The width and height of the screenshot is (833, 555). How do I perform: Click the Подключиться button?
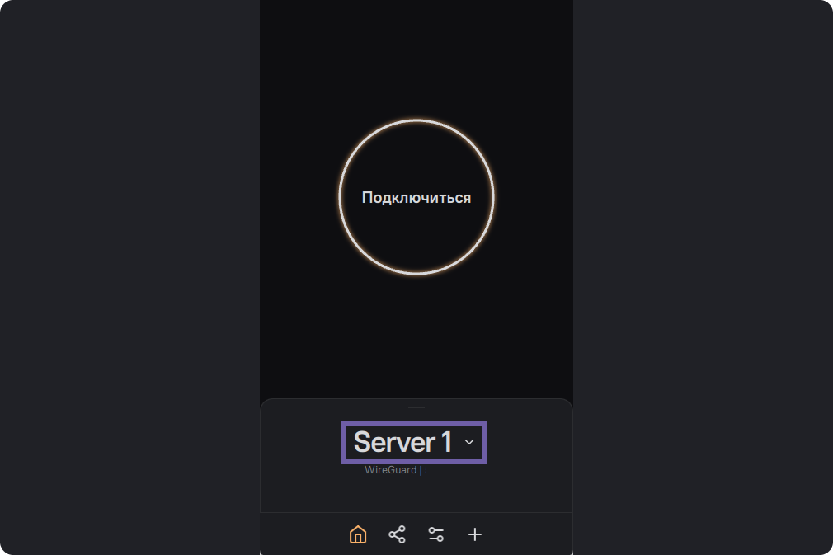coord(416,198)
